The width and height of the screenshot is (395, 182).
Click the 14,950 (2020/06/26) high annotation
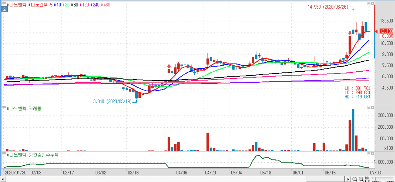[328, 7]
